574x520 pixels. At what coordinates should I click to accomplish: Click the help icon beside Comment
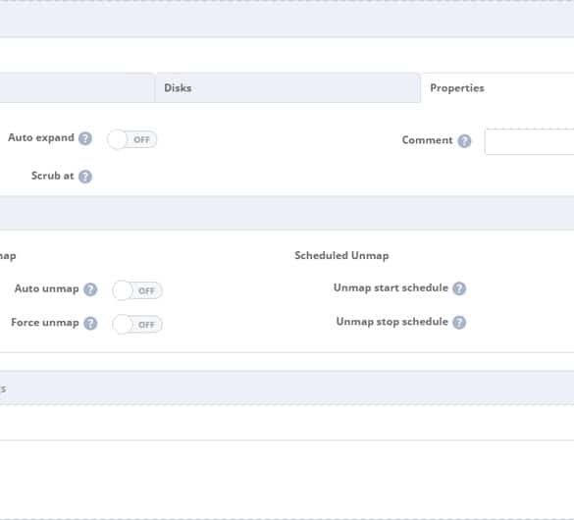tap(464, 141)
